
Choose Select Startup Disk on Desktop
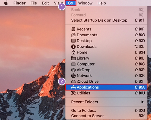[106, 20]
